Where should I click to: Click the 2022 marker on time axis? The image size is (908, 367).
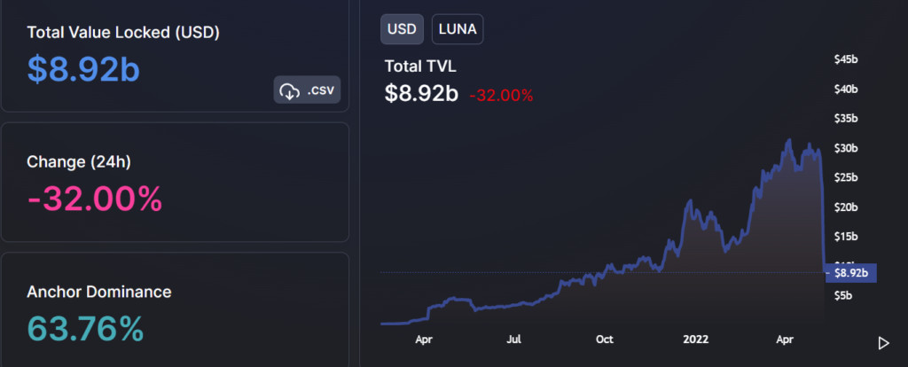[695, 339]
